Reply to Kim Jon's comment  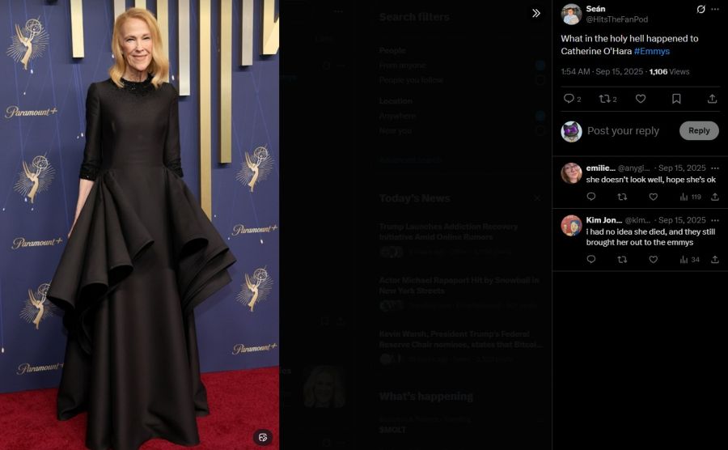click(x=590, y=260)
